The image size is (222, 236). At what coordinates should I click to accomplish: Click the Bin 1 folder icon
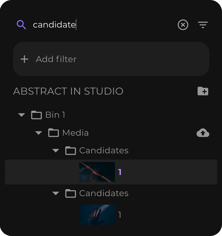tap(36, 115)
